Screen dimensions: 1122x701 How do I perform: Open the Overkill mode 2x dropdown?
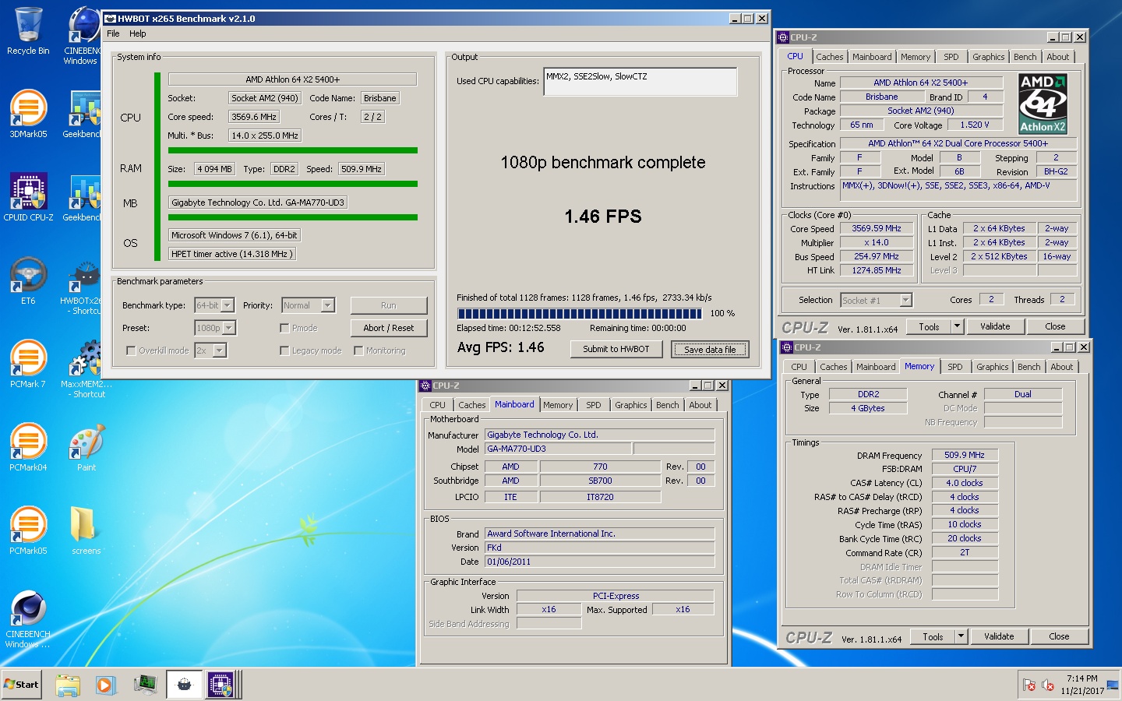pos(220,350)
